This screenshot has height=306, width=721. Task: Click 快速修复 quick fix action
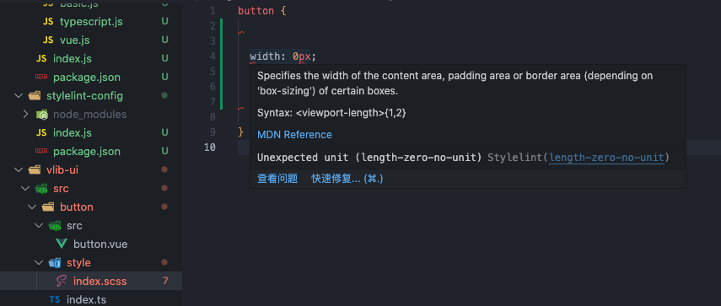coord(347,179)
